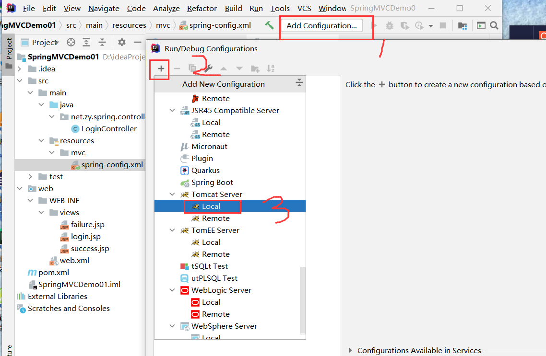The width and height of the screenshot is (546, 356).
Task: Click the Locate/Select Opened File target icon
Action: [x=71, y=43]
